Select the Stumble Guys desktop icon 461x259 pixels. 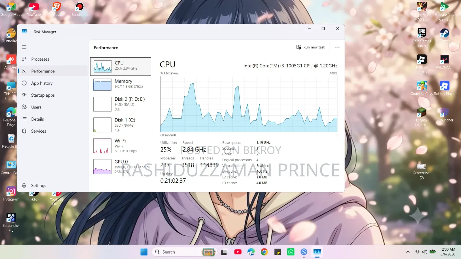pos(422,88)
